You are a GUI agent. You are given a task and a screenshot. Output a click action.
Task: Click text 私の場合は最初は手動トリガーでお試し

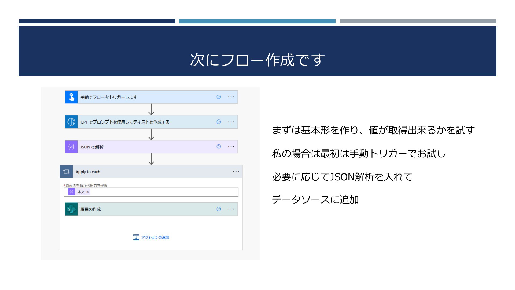[x=359, y=154]
